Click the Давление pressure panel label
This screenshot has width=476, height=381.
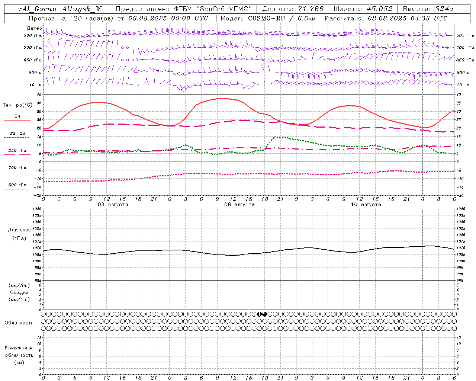click(x=19, y=230)
